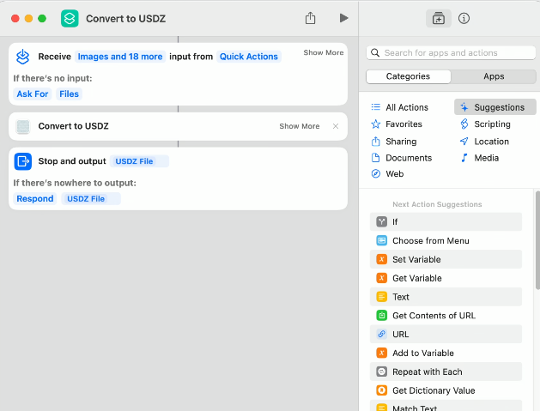540x411 pixels.
Task: Change the 'Images and 18 more' input types
Action: [120, 57]
